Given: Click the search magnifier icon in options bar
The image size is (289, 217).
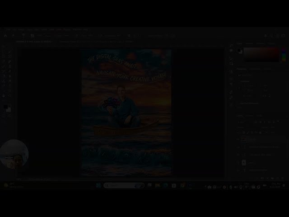Looking at the screenshot, I should coord(271,36).
